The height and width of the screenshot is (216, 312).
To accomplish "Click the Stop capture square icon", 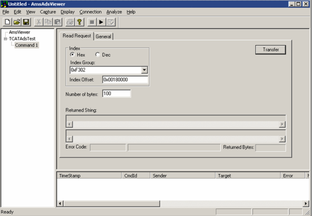I will (x=92, y=22).
